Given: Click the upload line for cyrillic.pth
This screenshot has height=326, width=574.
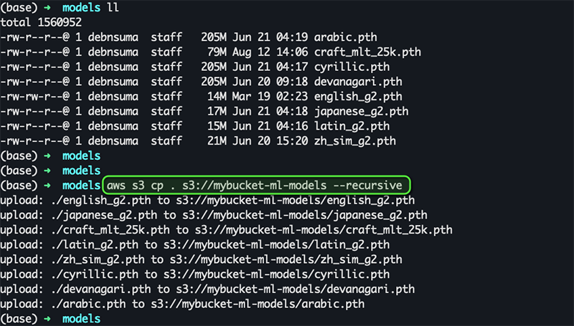Looking at the screenshot, I should [x=194, y=274].
